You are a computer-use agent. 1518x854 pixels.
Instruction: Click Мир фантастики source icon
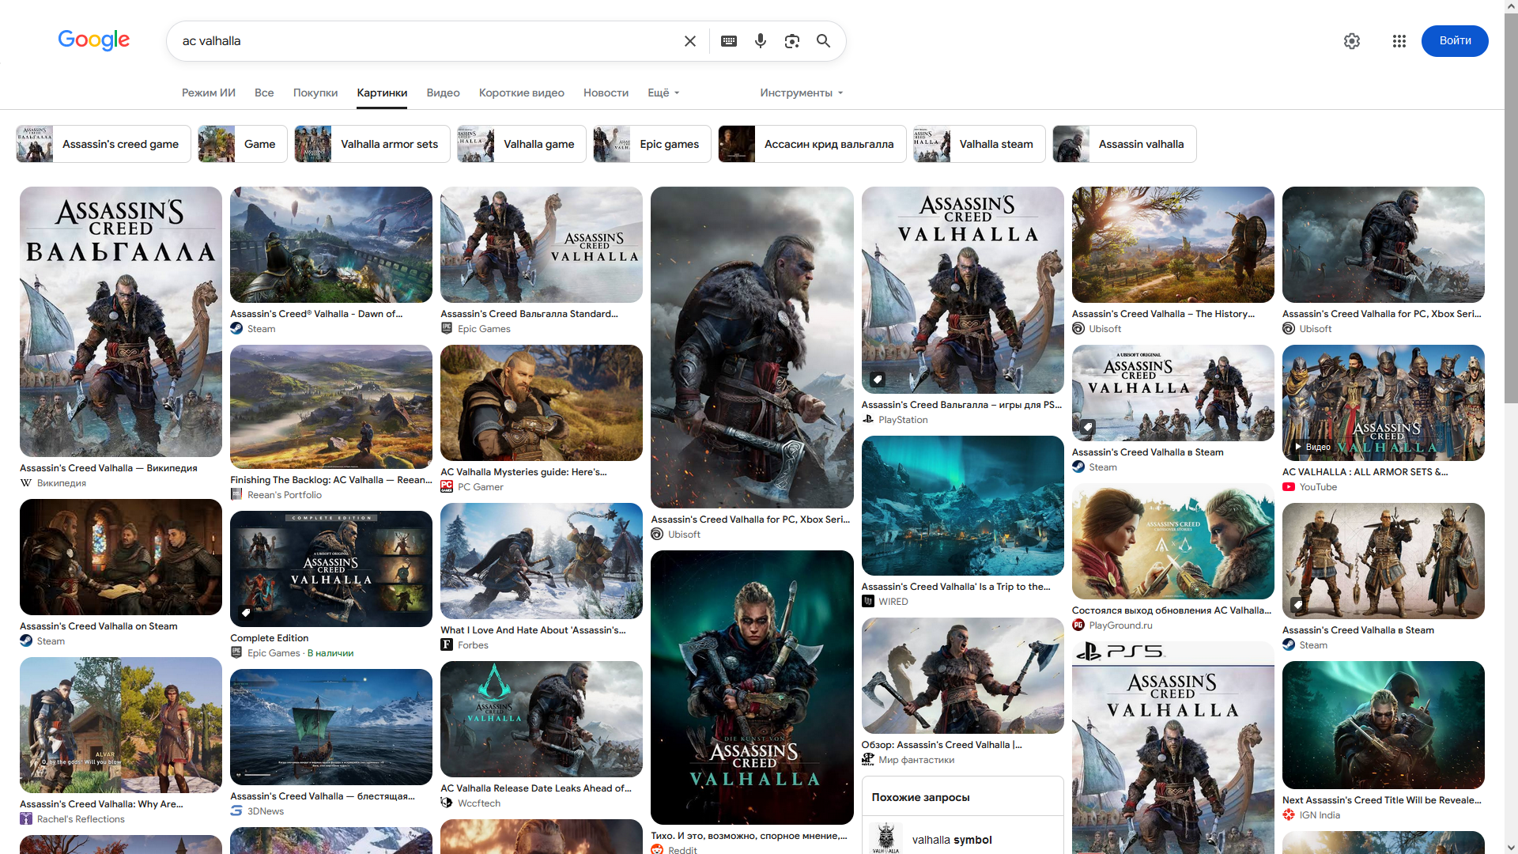pyautogui.click(x=868, y=760)
